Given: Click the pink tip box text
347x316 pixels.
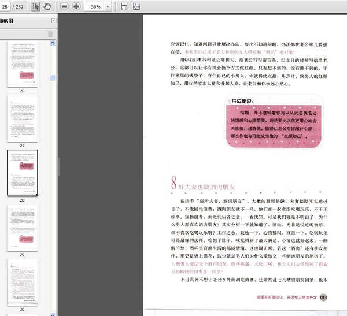Looking at the screenshot, I should (274, 124).
